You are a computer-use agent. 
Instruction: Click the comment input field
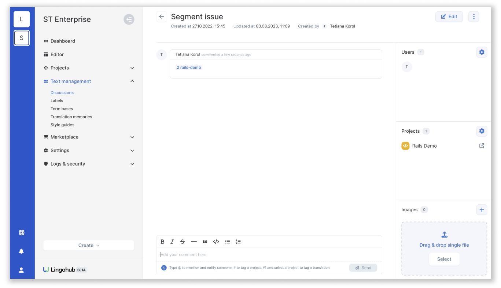pyautogui.click(x=269, y=255)
